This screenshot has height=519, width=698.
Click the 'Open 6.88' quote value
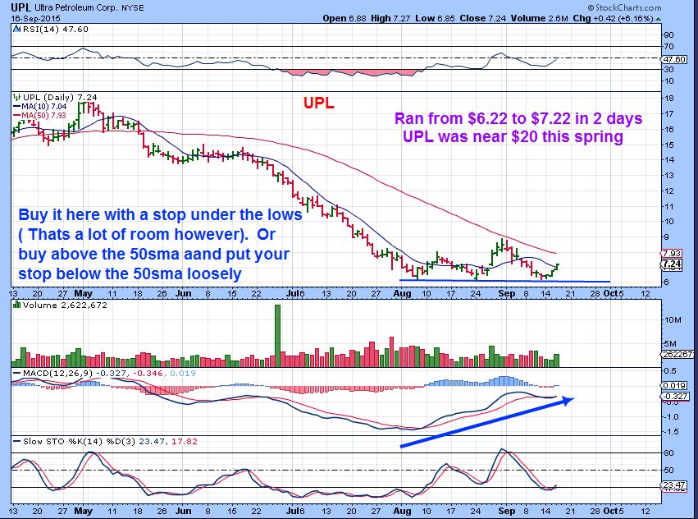(x=344, y=18)
